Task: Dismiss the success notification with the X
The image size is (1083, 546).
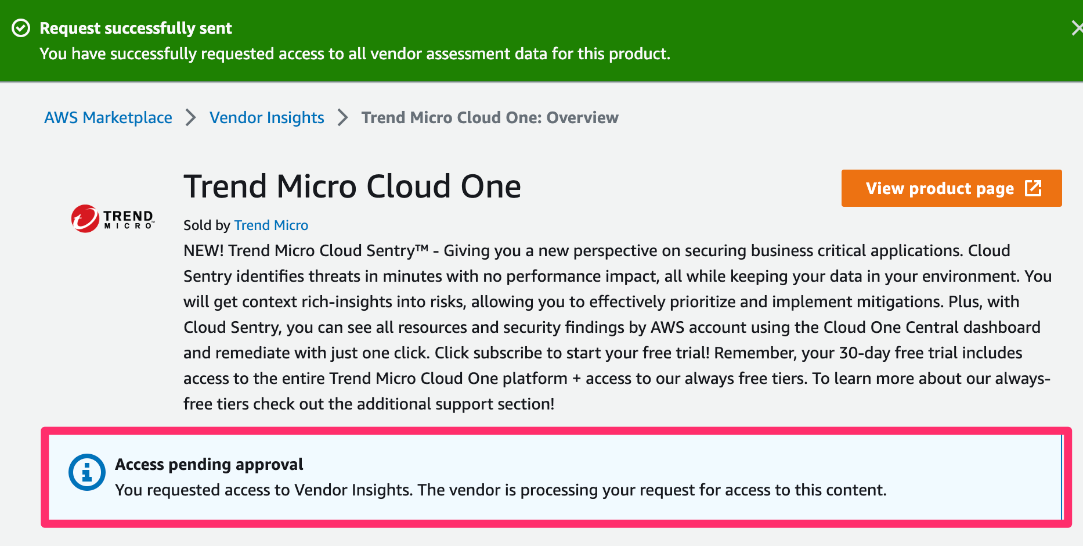Action: pos(1077,27)
